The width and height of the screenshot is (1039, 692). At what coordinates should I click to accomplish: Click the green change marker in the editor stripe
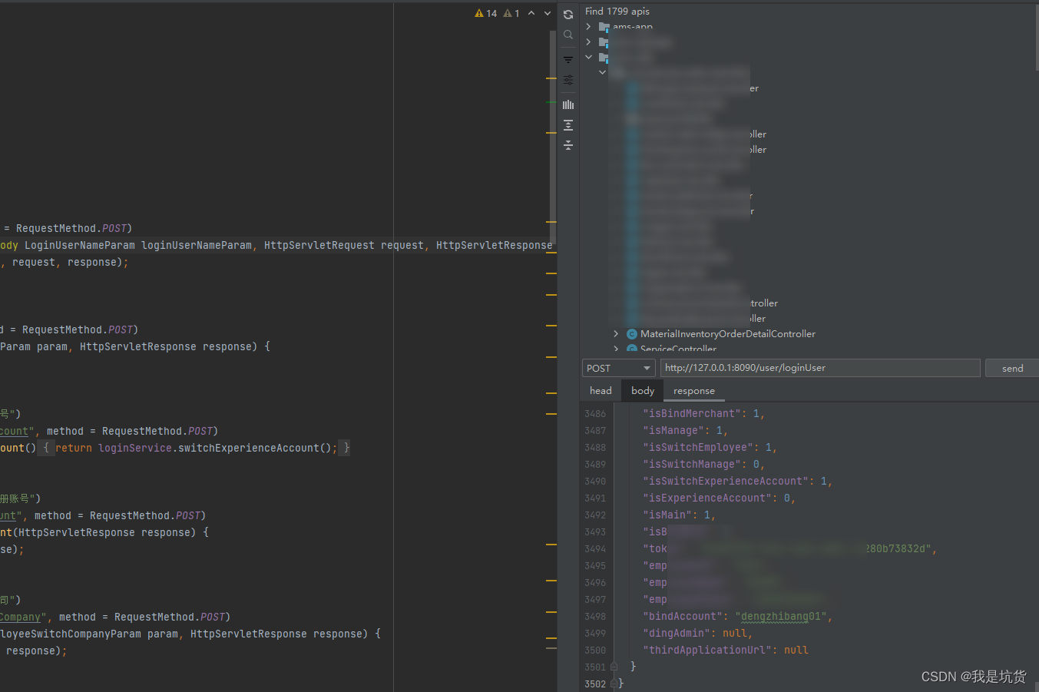pos(551,102)
